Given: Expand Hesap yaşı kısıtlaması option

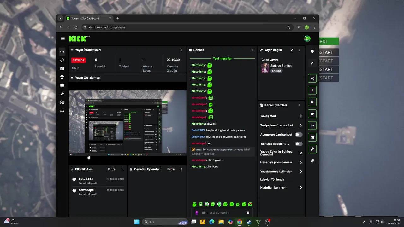Looking at the screenshot, I should (x=281, y=162).
